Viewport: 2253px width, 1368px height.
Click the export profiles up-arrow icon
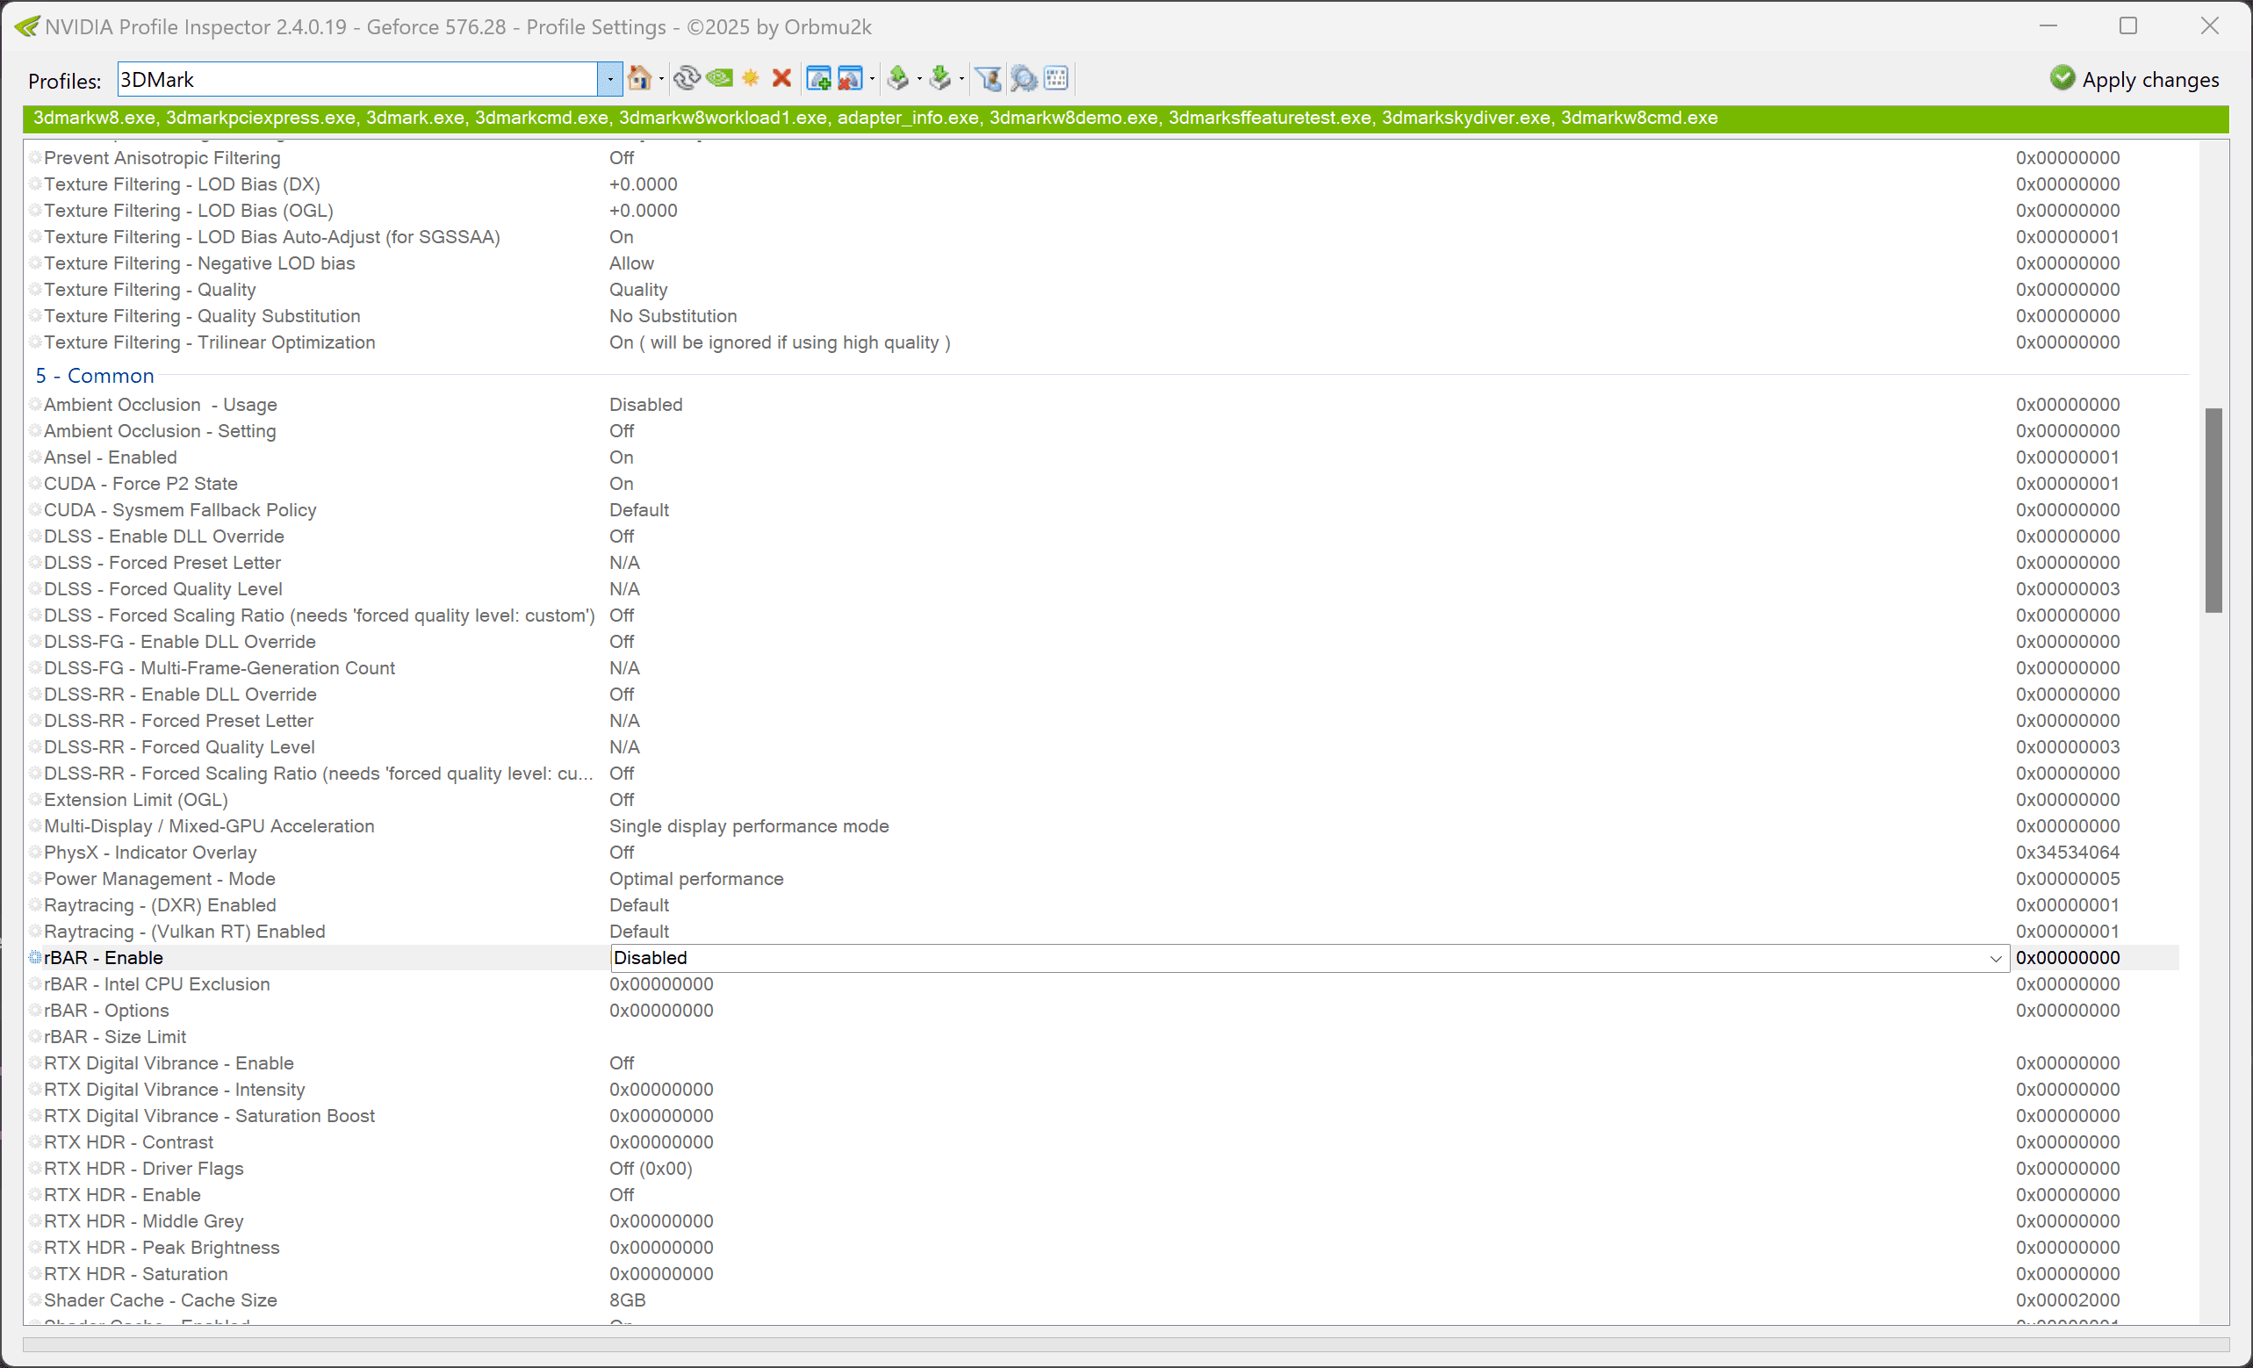point(898,79)
